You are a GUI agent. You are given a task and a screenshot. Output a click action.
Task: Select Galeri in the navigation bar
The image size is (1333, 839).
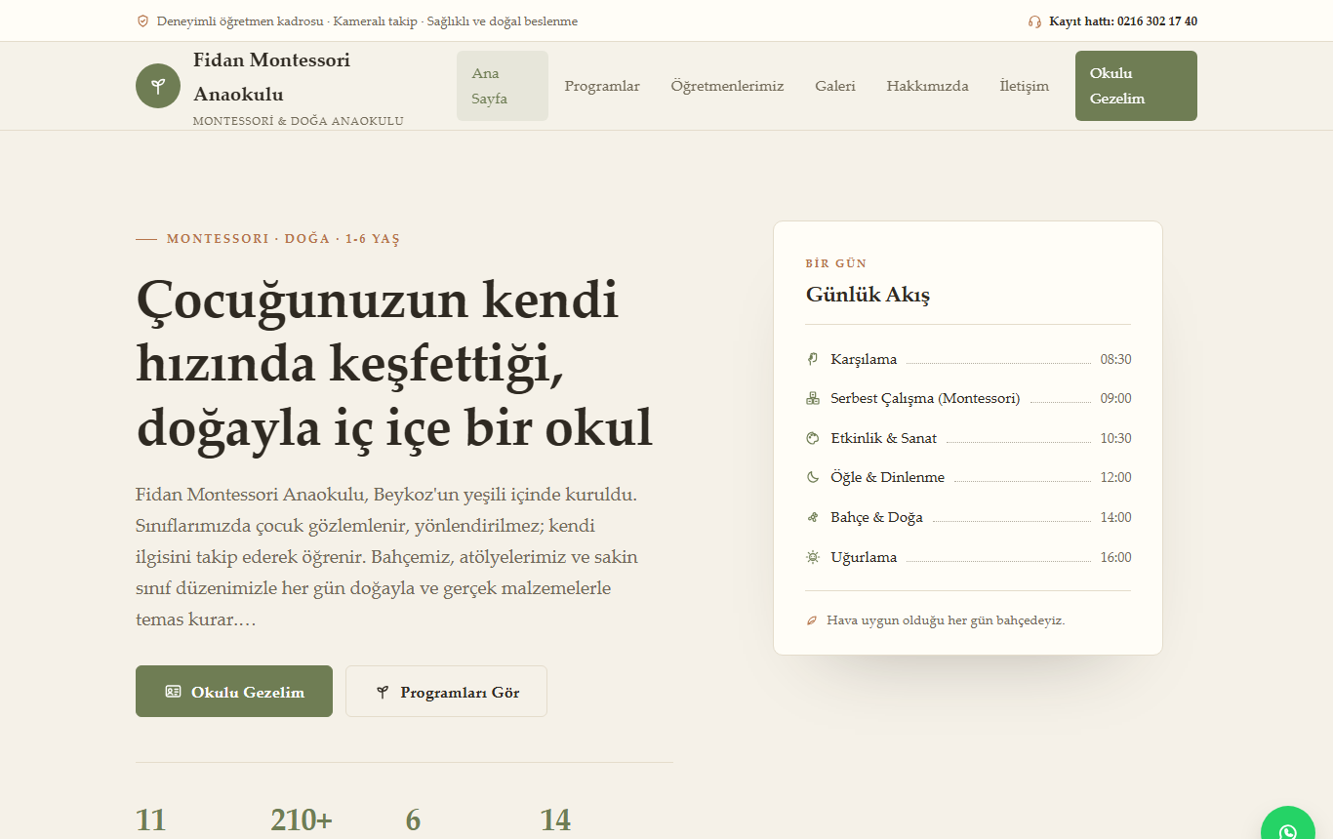click(835, 86)
